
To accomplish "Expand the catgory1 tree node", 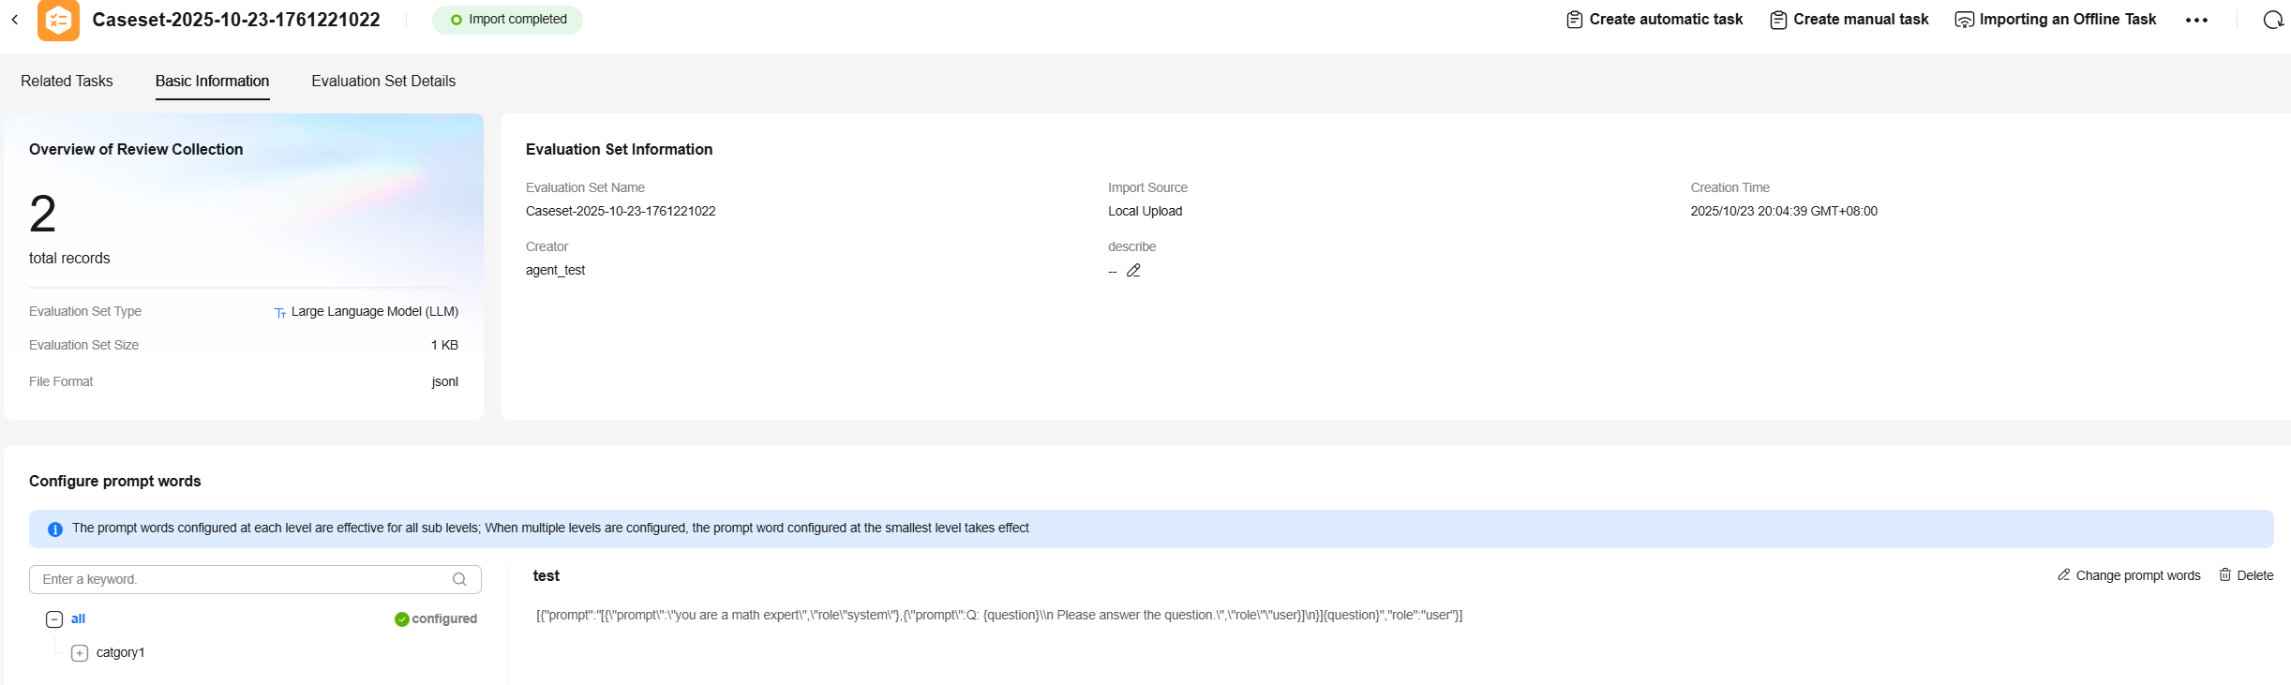I will tap(80, 653).
